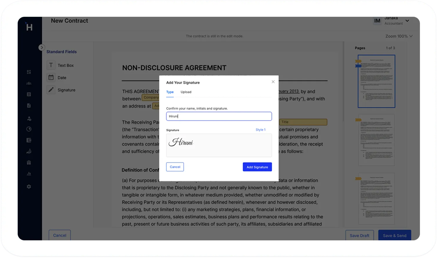Screen dimensions: 437x258
Task: Focus the name input containing Hiruni
Action: pos(219,116)
